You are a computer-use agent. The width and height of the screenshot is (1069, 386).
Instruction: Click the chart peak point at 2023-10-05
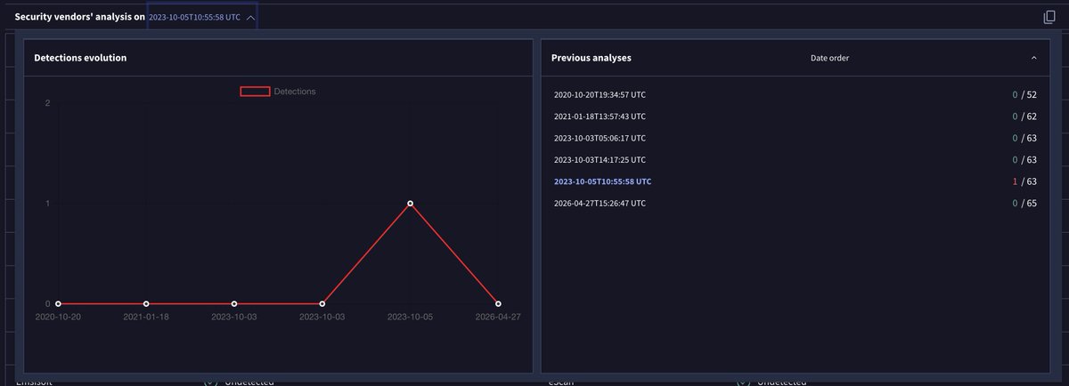pos(410,204)
